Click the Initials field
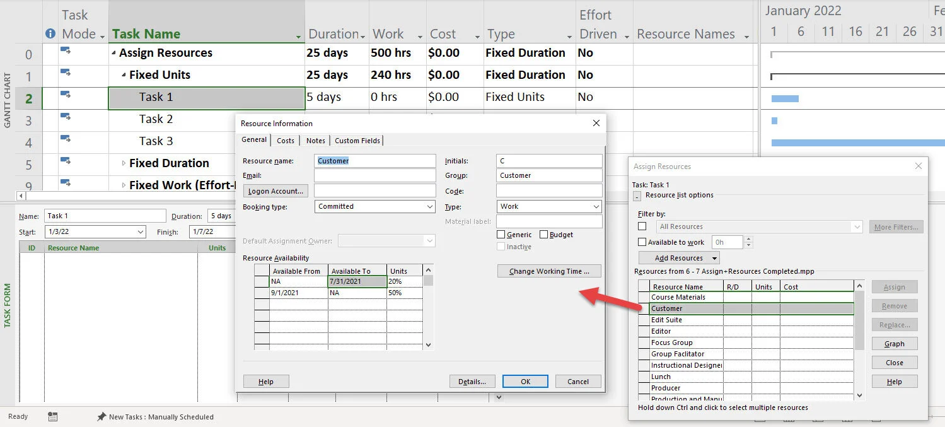 click(x=549, y=161)
